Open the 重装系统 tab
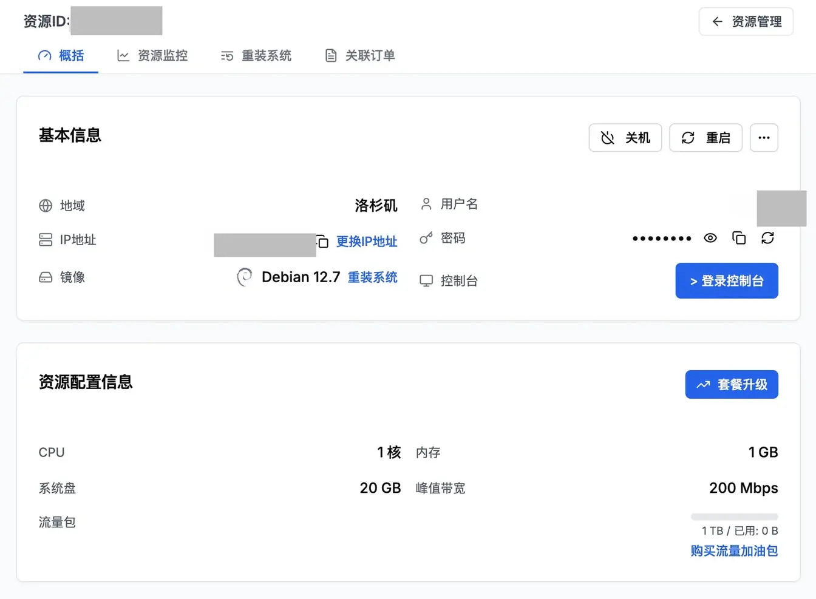Image resolution: width=816 pixels, height=599 pixels. pyautogui.click(x=256, y=56)
